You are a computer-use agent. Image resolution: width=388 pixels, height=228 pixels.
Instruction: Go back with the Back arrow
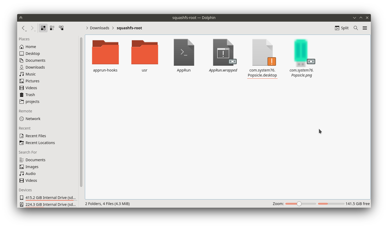coord(23,28)
